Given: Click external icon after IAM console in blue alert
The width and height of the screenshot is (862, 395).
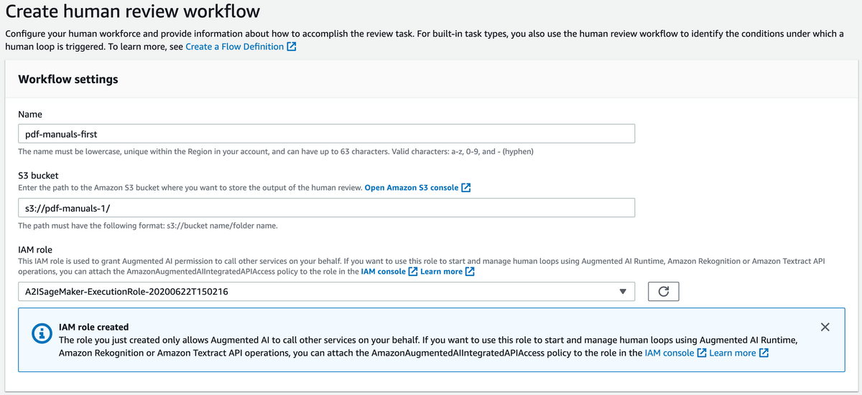Looking at the screenshot, I should (702, 353).
